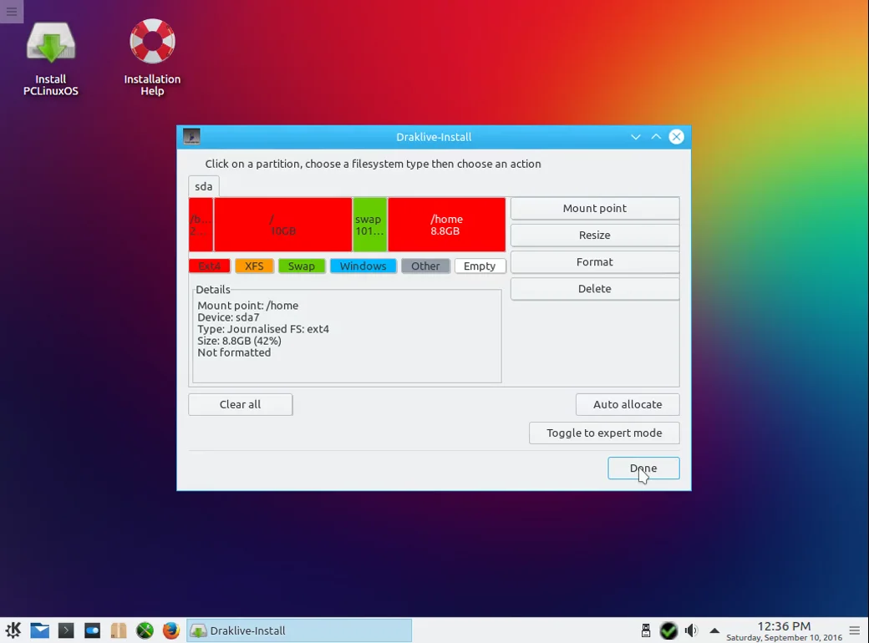Select the /home 8.8GB partition
Image resolution: width=869 pixels, height=643 pixels.
[x=447, y=225]
